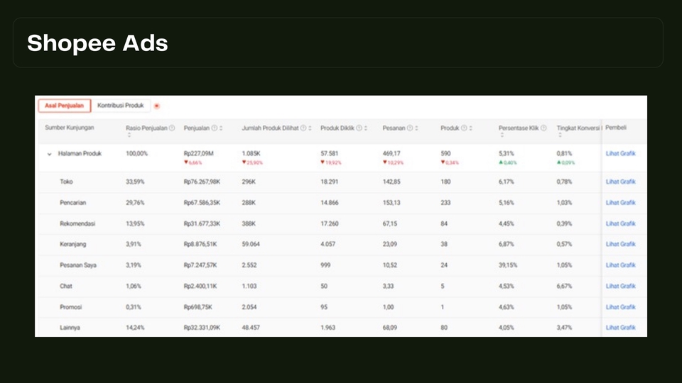Click the help icon beside Produk Diklik
Viewport: 682px width, 383px height.
tap(359, 128)
